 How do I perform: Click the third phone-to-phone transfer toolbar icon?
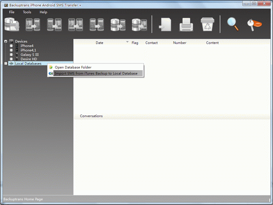click(x=76, y=25)
